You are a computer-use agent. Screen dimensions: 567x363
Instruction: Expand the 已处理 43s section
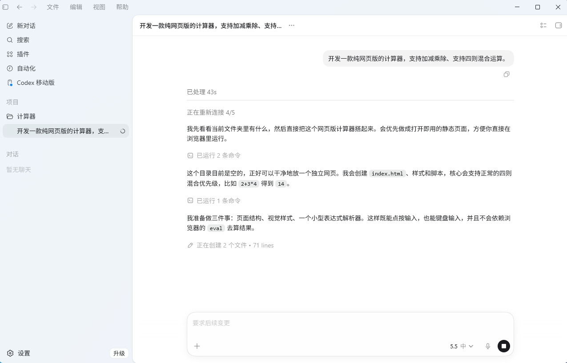202,92
